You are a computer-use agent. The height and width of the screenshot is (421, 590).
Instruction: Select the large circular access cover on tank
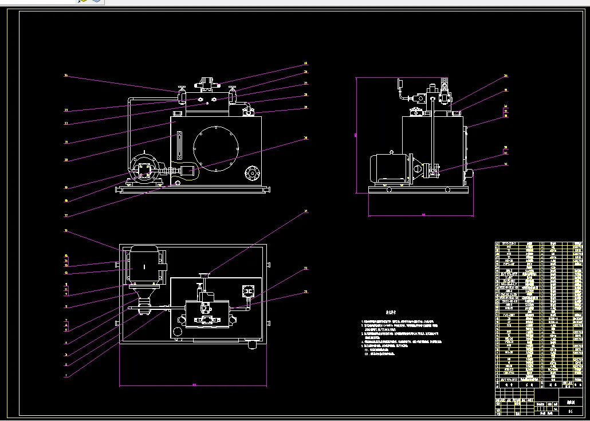tap(216, 148)
